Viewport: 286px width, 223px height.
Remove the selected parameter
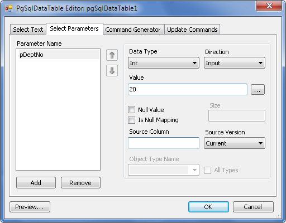pos(80,183)
